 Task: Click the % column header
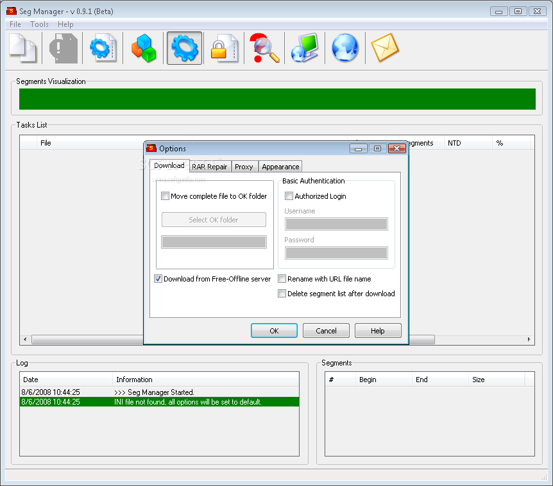click(x=511, y=143)
